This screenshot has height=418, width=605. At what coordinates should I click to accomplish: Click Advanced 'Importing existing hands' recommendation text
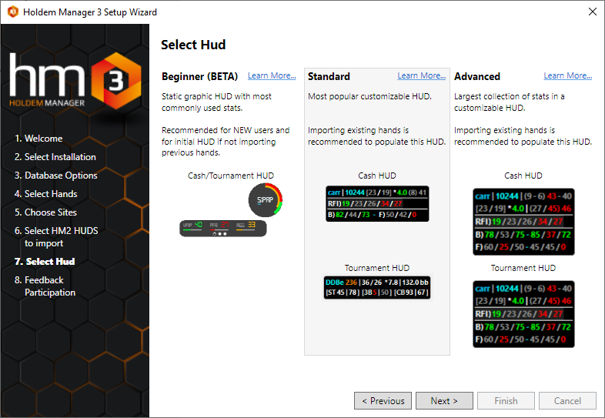[x=523, y=135]
